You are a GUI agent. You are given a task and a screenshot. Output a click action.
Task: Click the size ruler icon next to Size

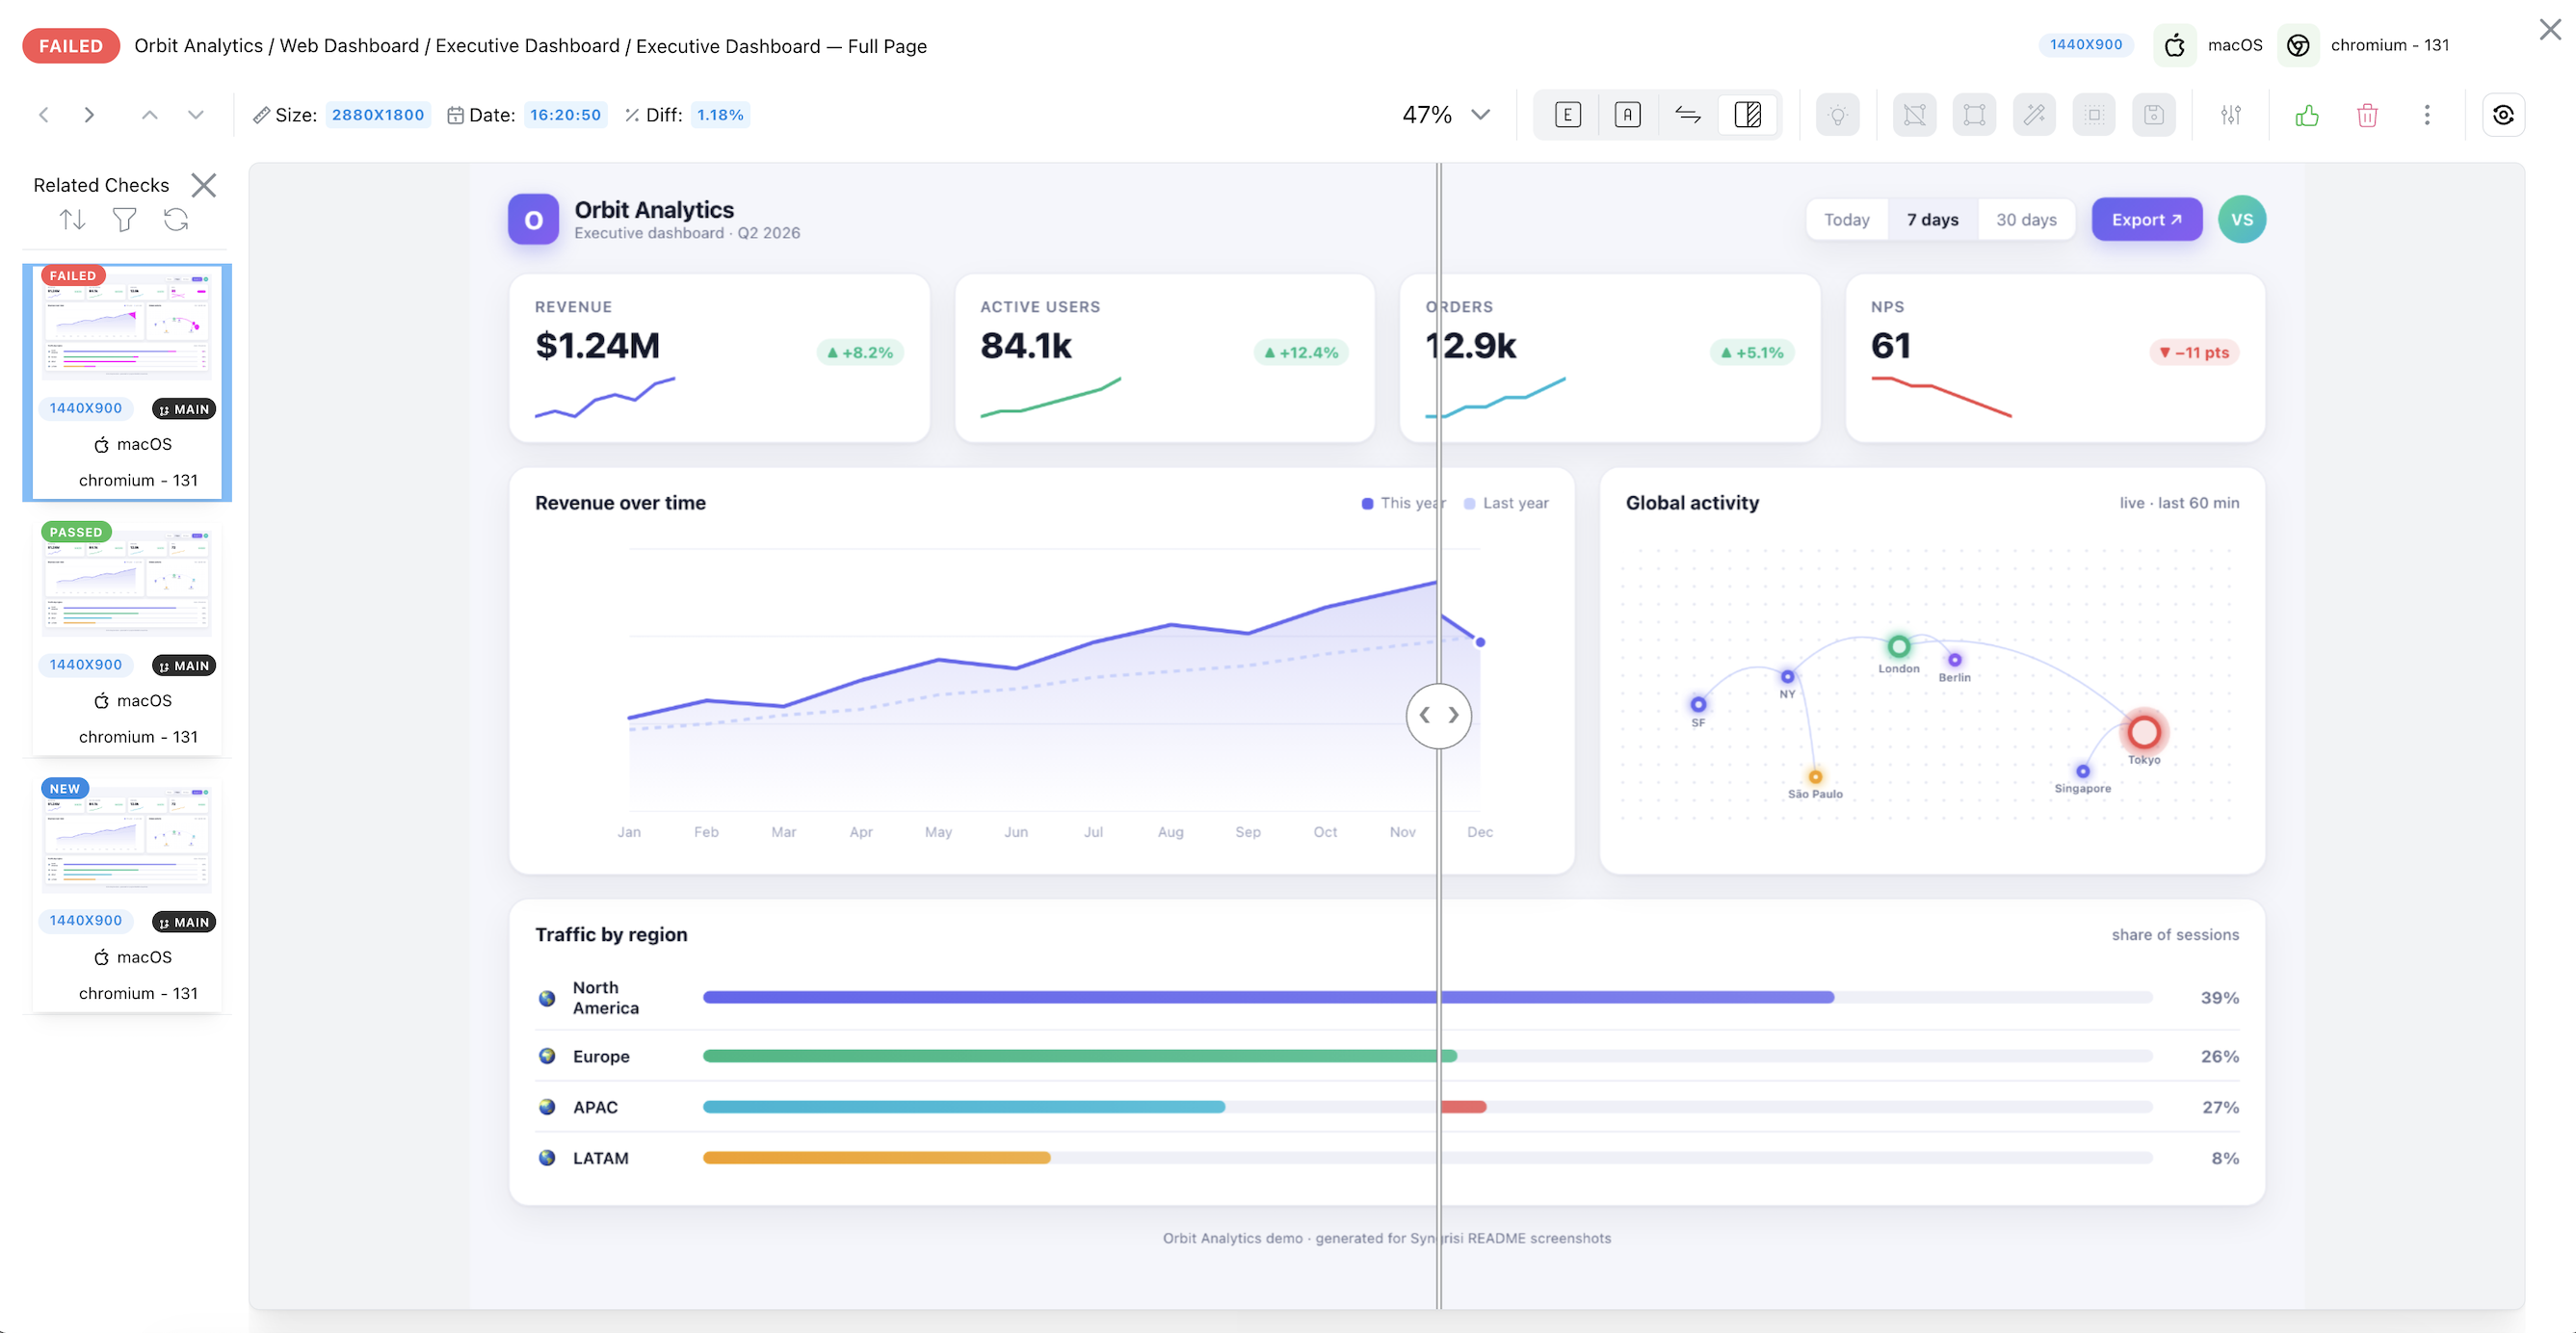(261, 115)
